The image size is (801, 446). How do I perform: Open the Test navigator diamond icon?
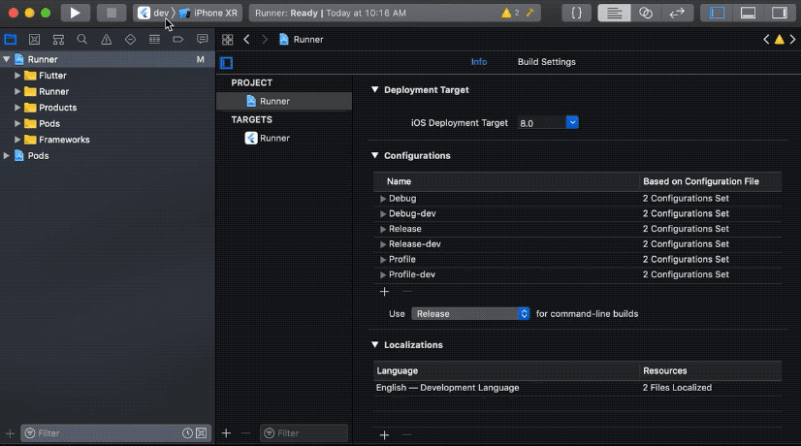[x=130, y=40]
